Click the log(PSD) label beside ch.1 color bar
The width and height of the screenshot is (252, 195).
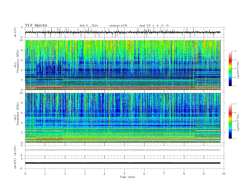coord(238,70)
